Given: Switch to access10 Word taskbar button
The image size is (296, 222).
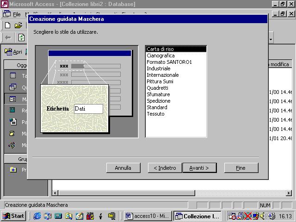Looking at the screenshot, I should 148,216.
